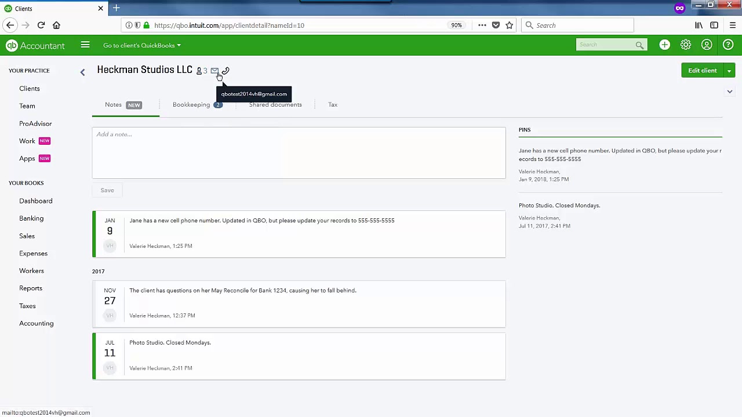Bookmark this page with the star icon
The width and height of the screenshot is (742, 417).
509,25
